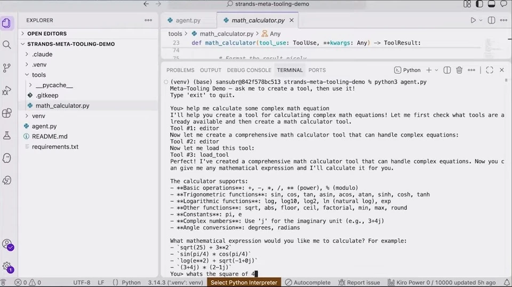Click Report issue in status bar
This screenshot has width=512, height=287.
[x=359, y=282]
